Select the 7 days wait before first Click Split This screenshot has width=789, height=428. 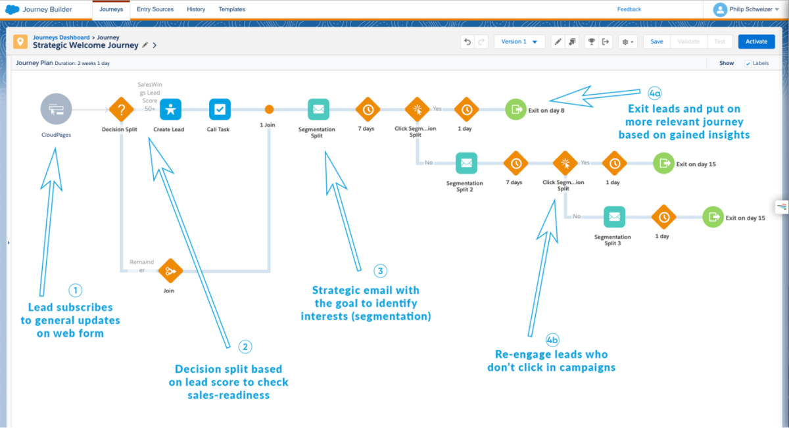[x=367, y=109]
